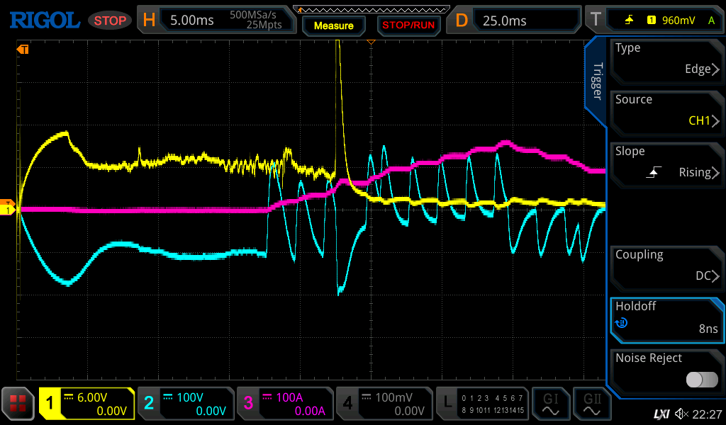Edit the Holdoff 8ns value field
Screen dimensions: 726x425
[x=666, y=317]
